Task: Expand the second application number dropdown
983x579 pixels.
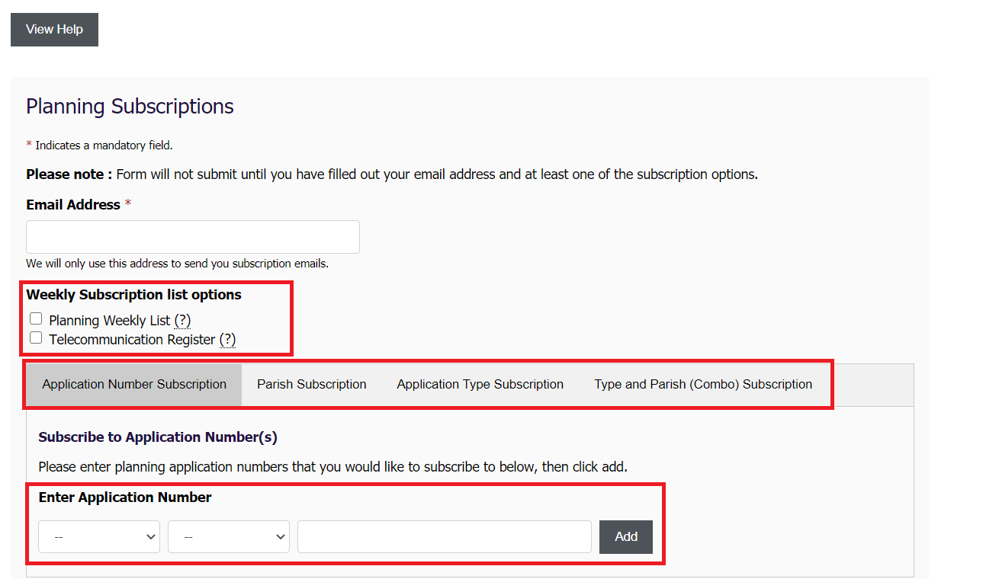Action: tap(229, 537)
